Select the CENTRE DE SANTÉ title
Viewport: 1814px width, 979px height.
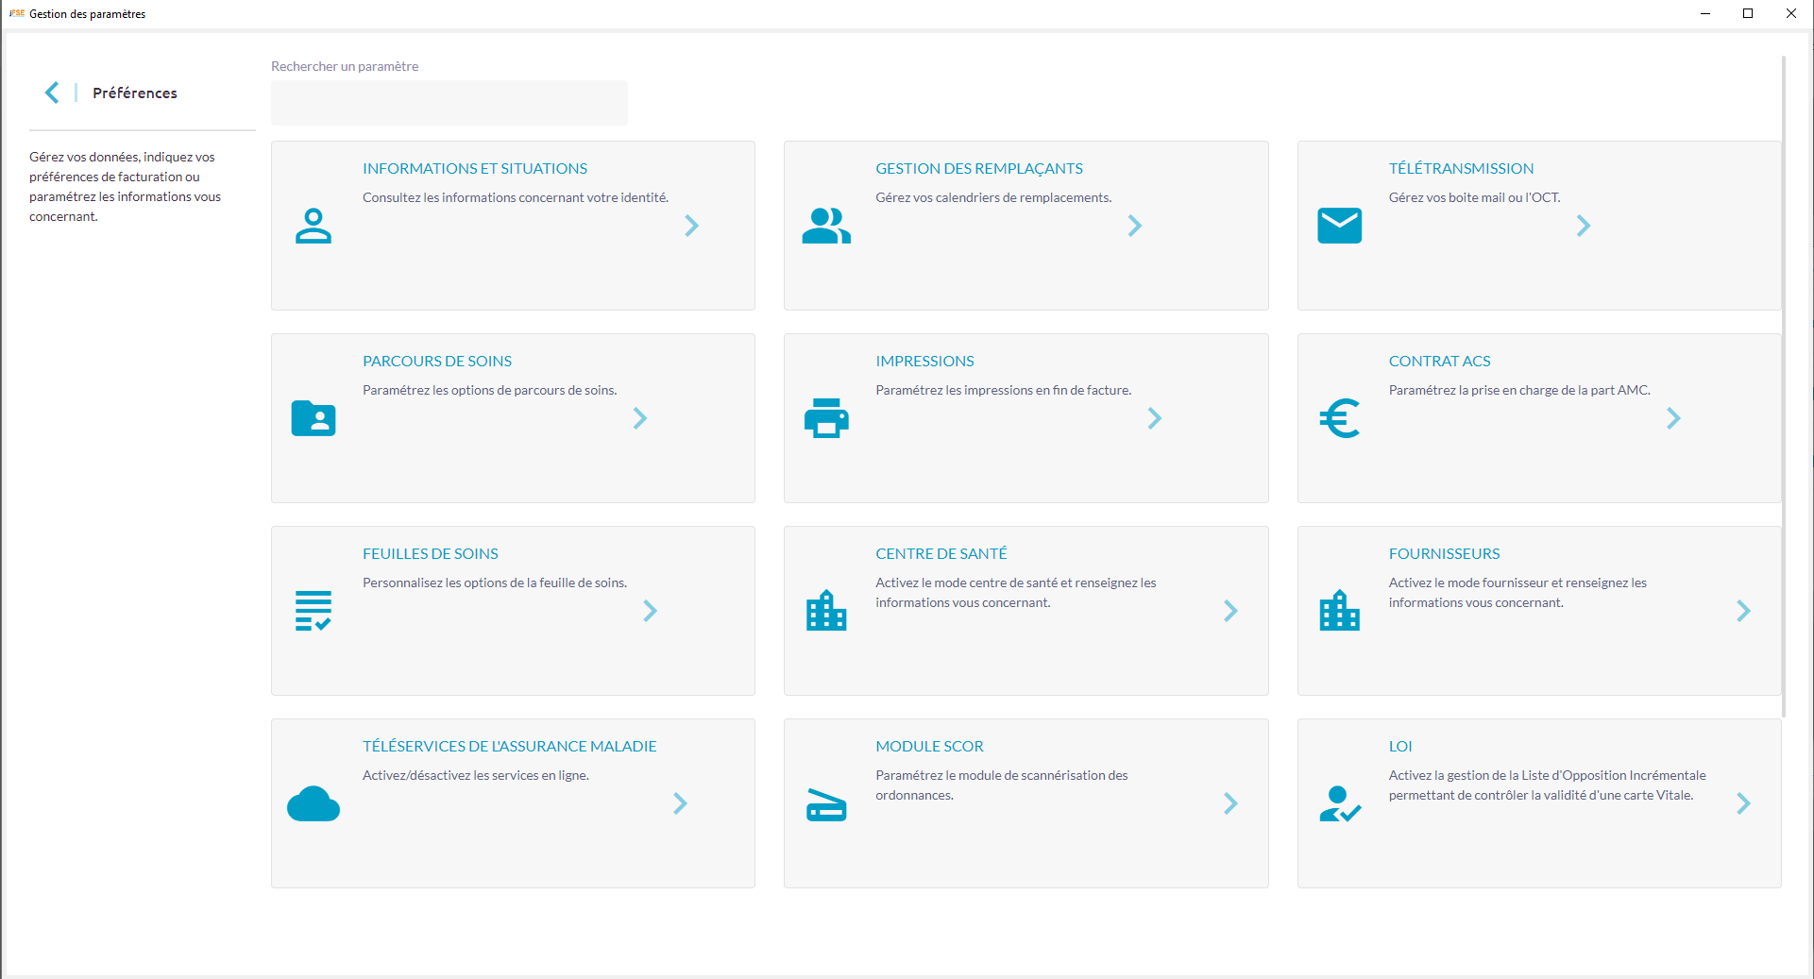(x=941, y=554)
